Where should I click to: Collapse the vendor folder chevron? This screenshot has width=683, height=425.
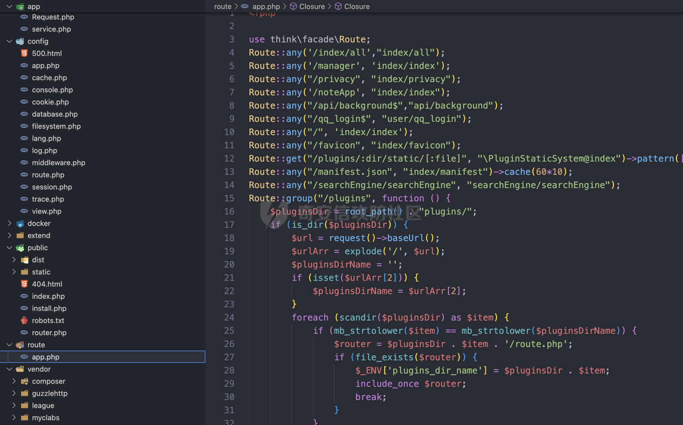(x=9, y=369)
